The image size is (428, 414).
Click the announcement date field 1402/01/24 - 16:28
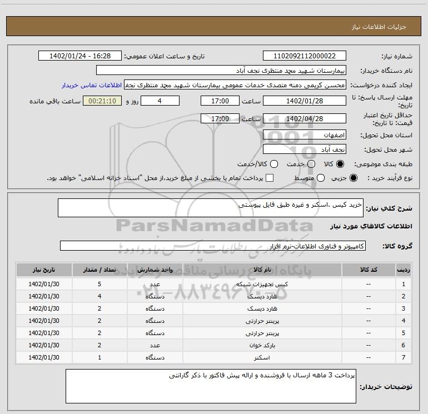click(80, 56)
